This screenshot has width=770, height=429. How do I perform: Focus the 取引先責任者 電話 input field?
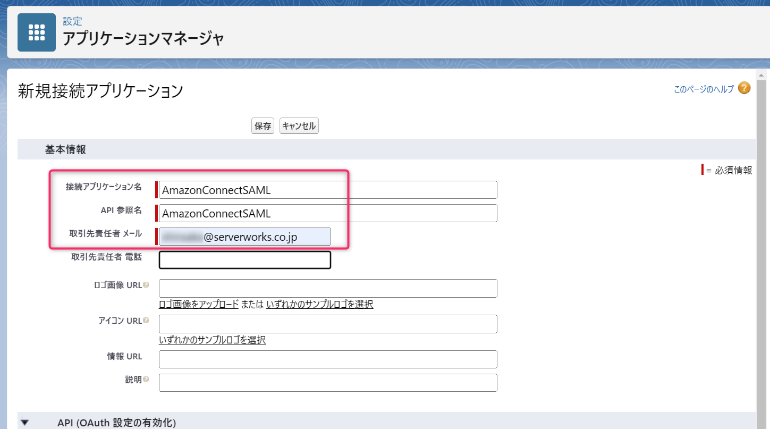click(x=245, y=260)
